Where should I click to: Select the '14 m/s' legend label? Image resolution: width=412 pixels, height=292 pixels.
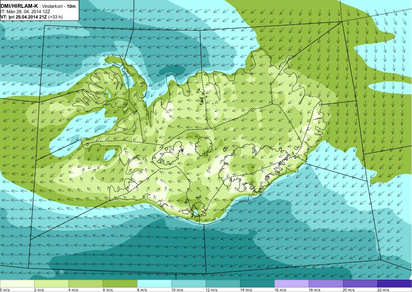[246, 290]
